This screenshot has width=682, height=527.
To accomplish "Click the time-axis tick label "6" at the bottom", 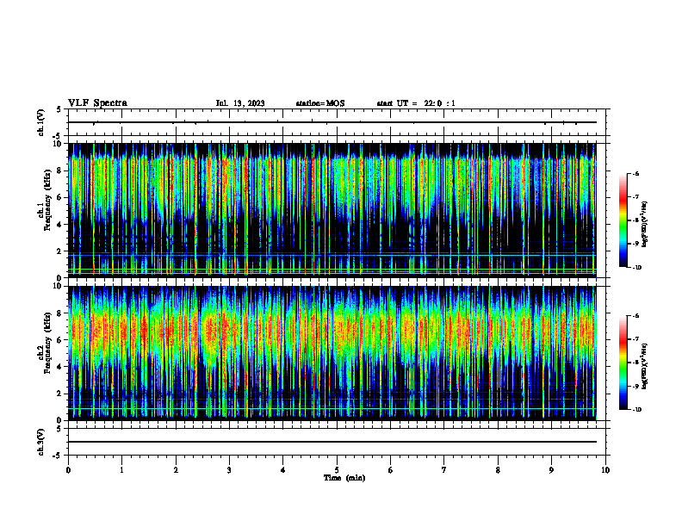I will (391, 470).
